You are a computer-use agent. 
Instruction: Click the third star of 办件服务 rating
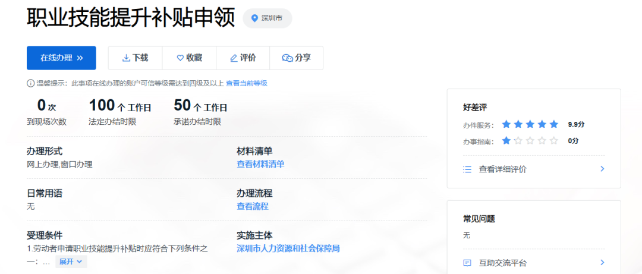pyautogui.click(x=530, y=124)
